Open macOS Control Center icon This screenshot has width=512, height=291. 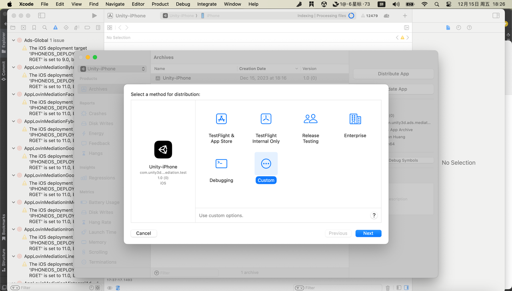pos(448,4)
